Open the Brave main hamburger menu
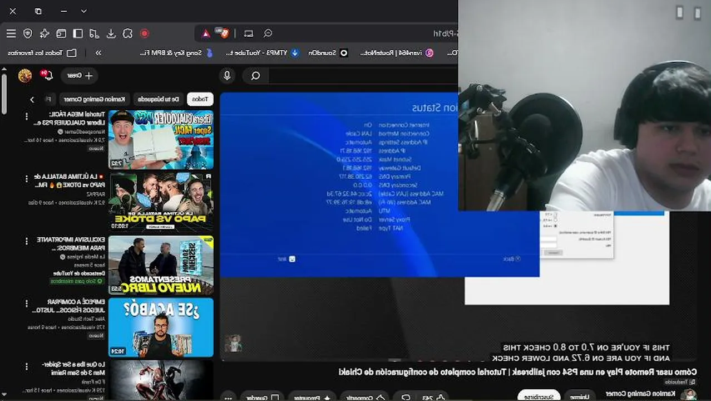711x401 pixels. 11,33
